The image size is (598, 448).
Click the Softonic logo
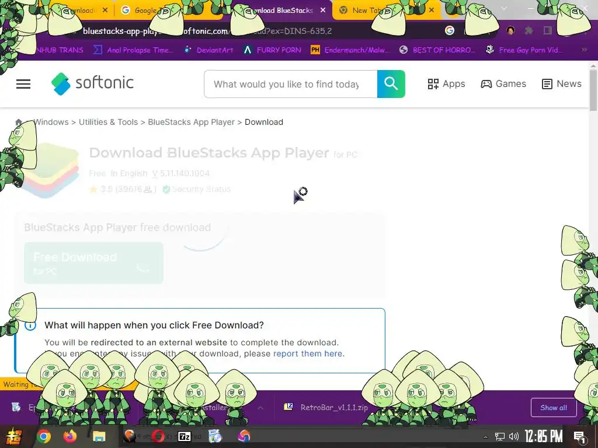click(92, 83)
